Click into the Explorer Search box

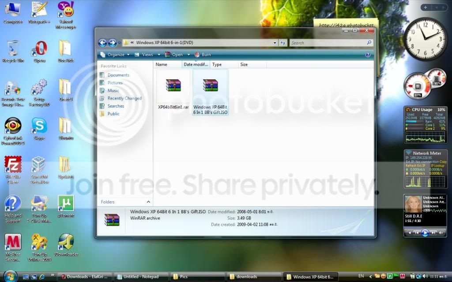tap(331, 43)
